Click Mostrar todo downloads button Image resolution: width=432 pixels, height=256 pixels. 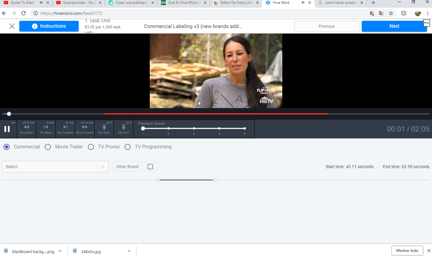point(407,251)
